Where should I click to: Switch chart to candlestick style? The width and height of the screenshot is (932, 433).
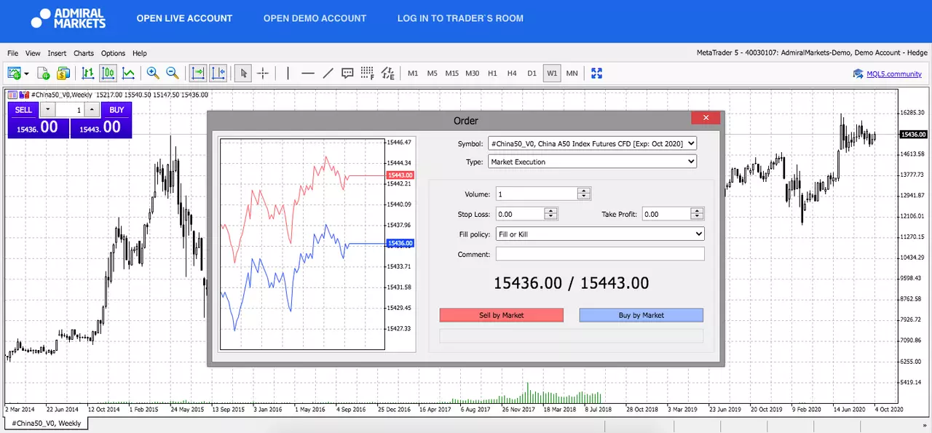tap(108, 73)
